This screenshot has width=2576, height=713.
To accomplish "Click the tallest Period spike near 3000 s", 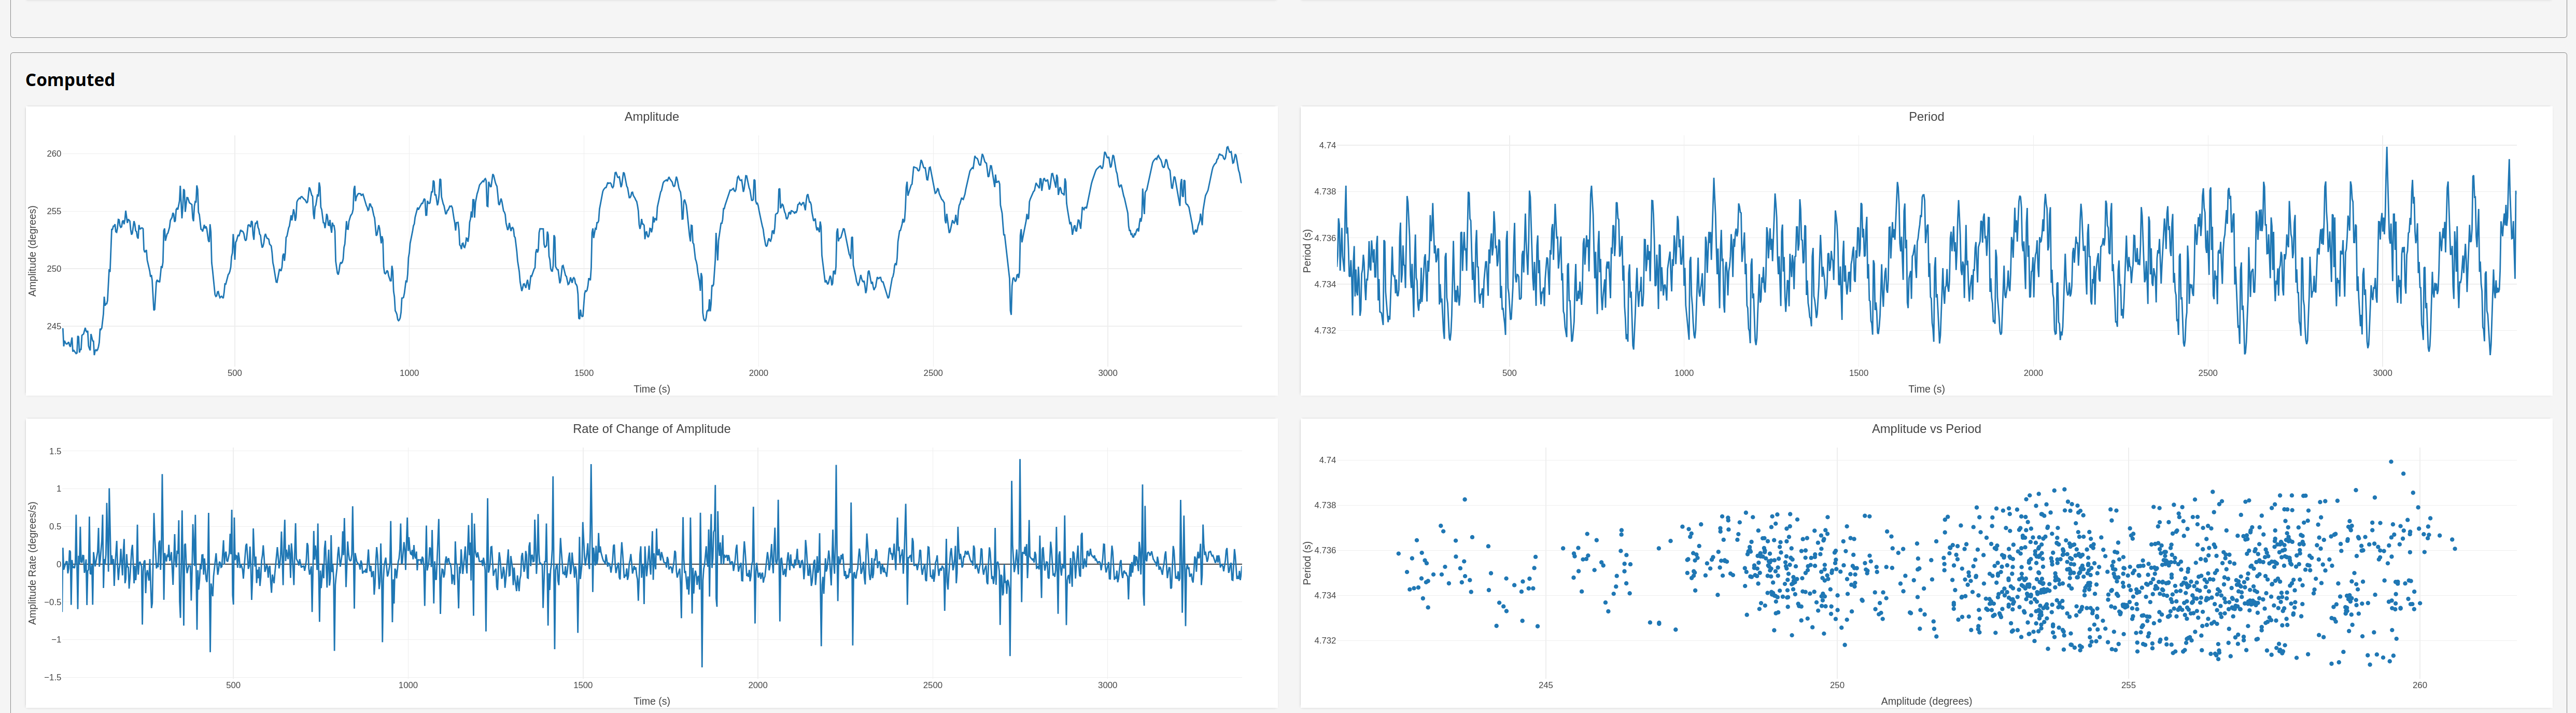I will click(2386, 149).
